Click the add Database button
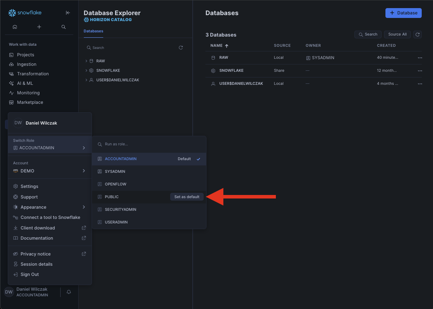The height and width of the screenshot is (309, 433). click(403, 13)
